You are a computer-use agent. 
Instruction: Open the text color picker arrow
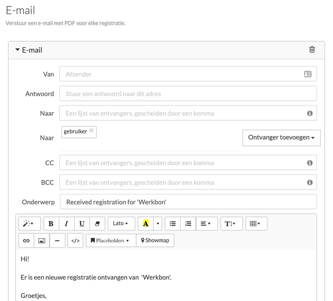pos(158,223)
